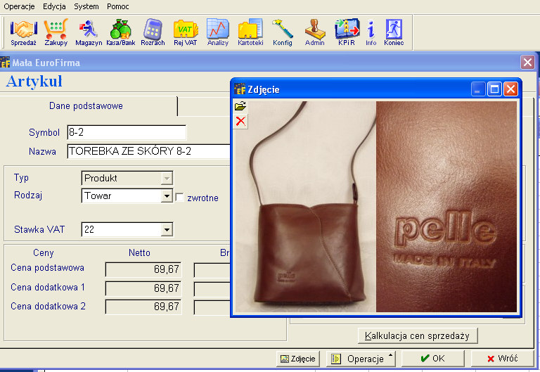
Task: Click the Nazwa field with TOREBKA ZE SKÓRY
Action: pyautogui.click(x=148, y=151)
